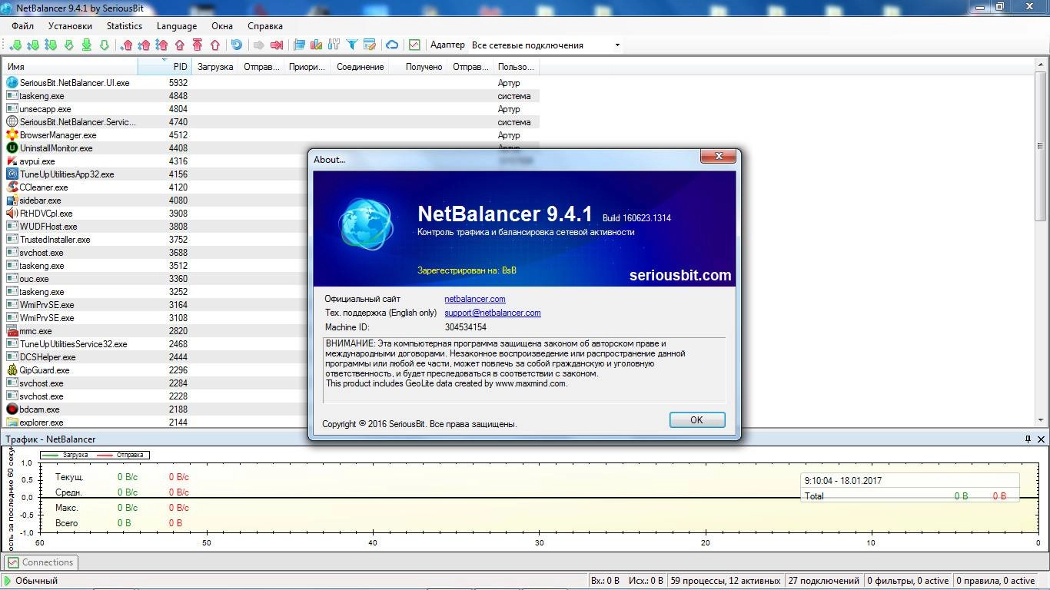Click OK in the About dialog
The height and width of the screenshot is (590, 1050).
(696, 419)
